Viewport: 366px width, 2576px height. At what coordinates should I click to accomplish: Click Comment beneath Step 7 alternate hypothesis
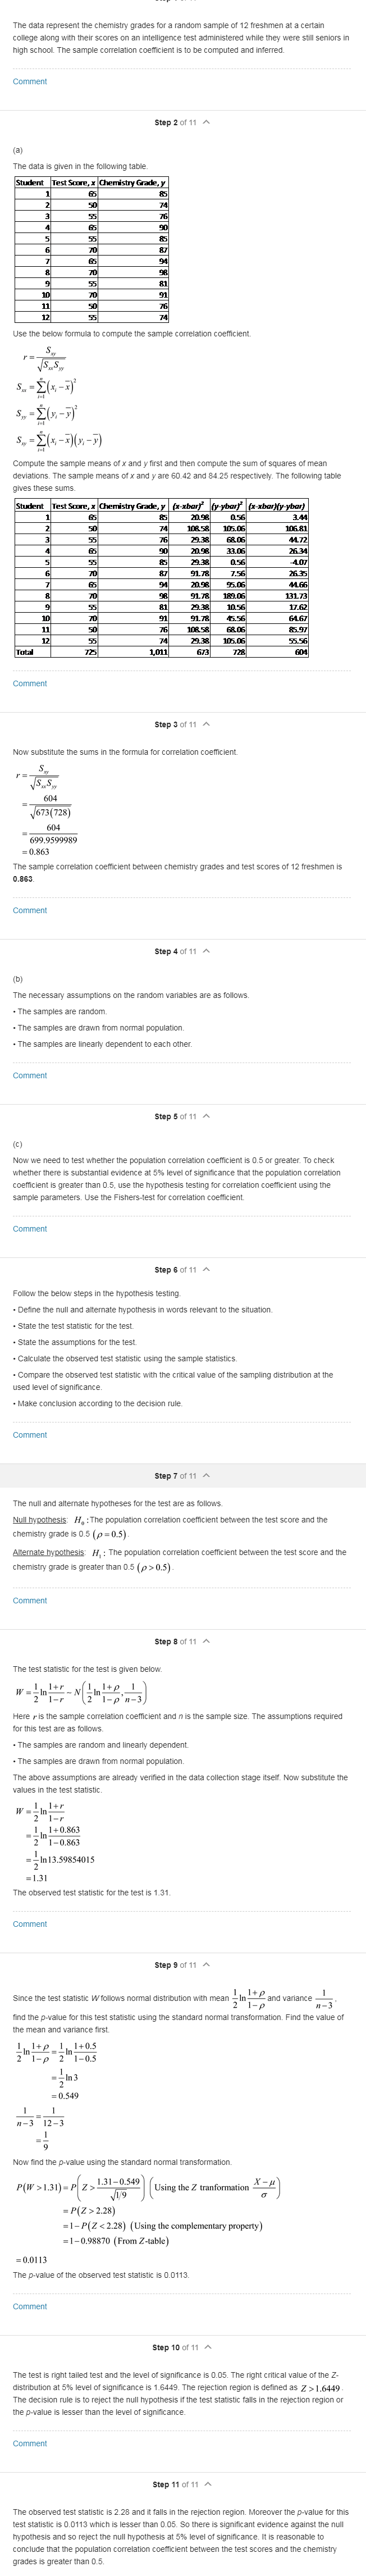click(30, 1601)
